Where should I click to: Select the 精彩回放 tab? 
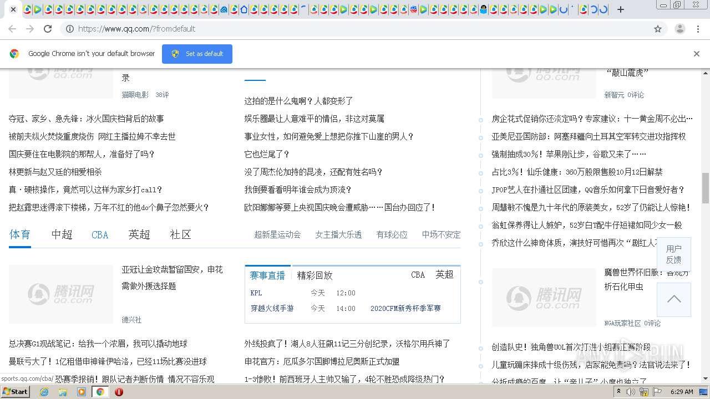click(315, 275)
